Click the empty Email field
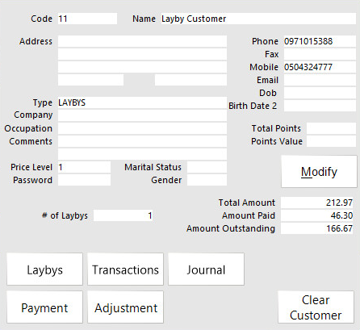This screenshot has height=330, width=360. click(320, 80)
